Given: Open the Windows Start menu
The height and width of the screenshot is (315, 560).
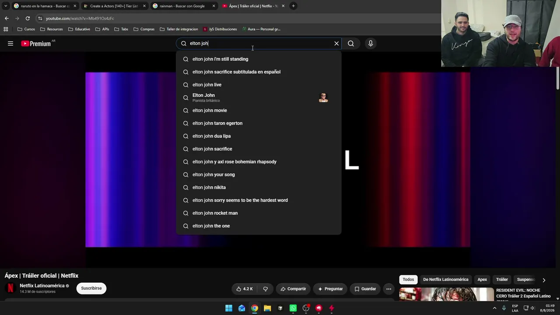Looking at the screenshot, I should coord(229,308).
